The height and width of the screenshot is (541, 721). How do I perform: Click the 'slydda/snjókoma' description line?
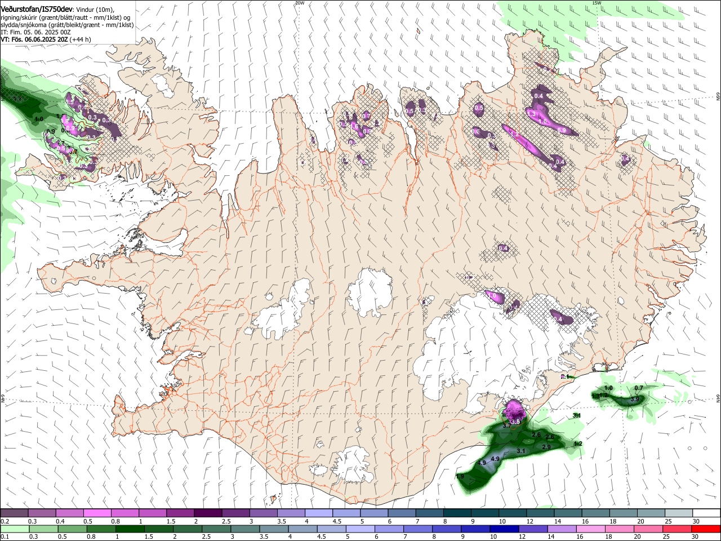[67, 25]
